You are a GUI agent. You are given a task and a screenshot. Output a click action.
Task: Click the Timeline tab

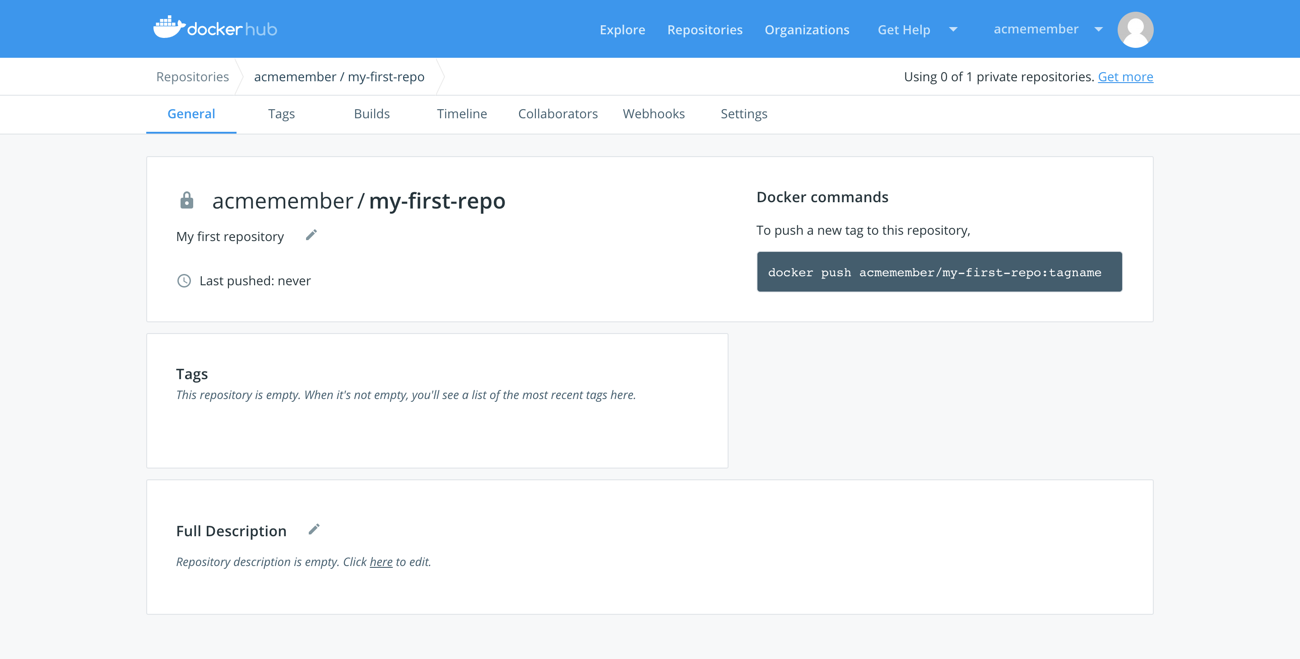[x=461, y=113]
